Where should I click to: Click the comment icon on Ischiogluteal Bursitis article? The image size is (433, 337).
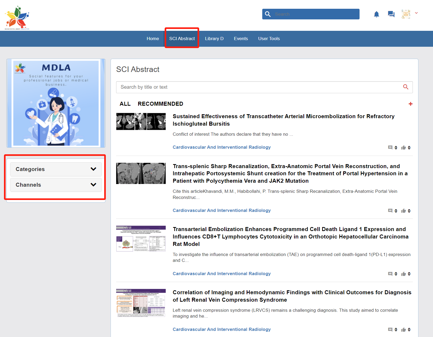click(390, 148)
